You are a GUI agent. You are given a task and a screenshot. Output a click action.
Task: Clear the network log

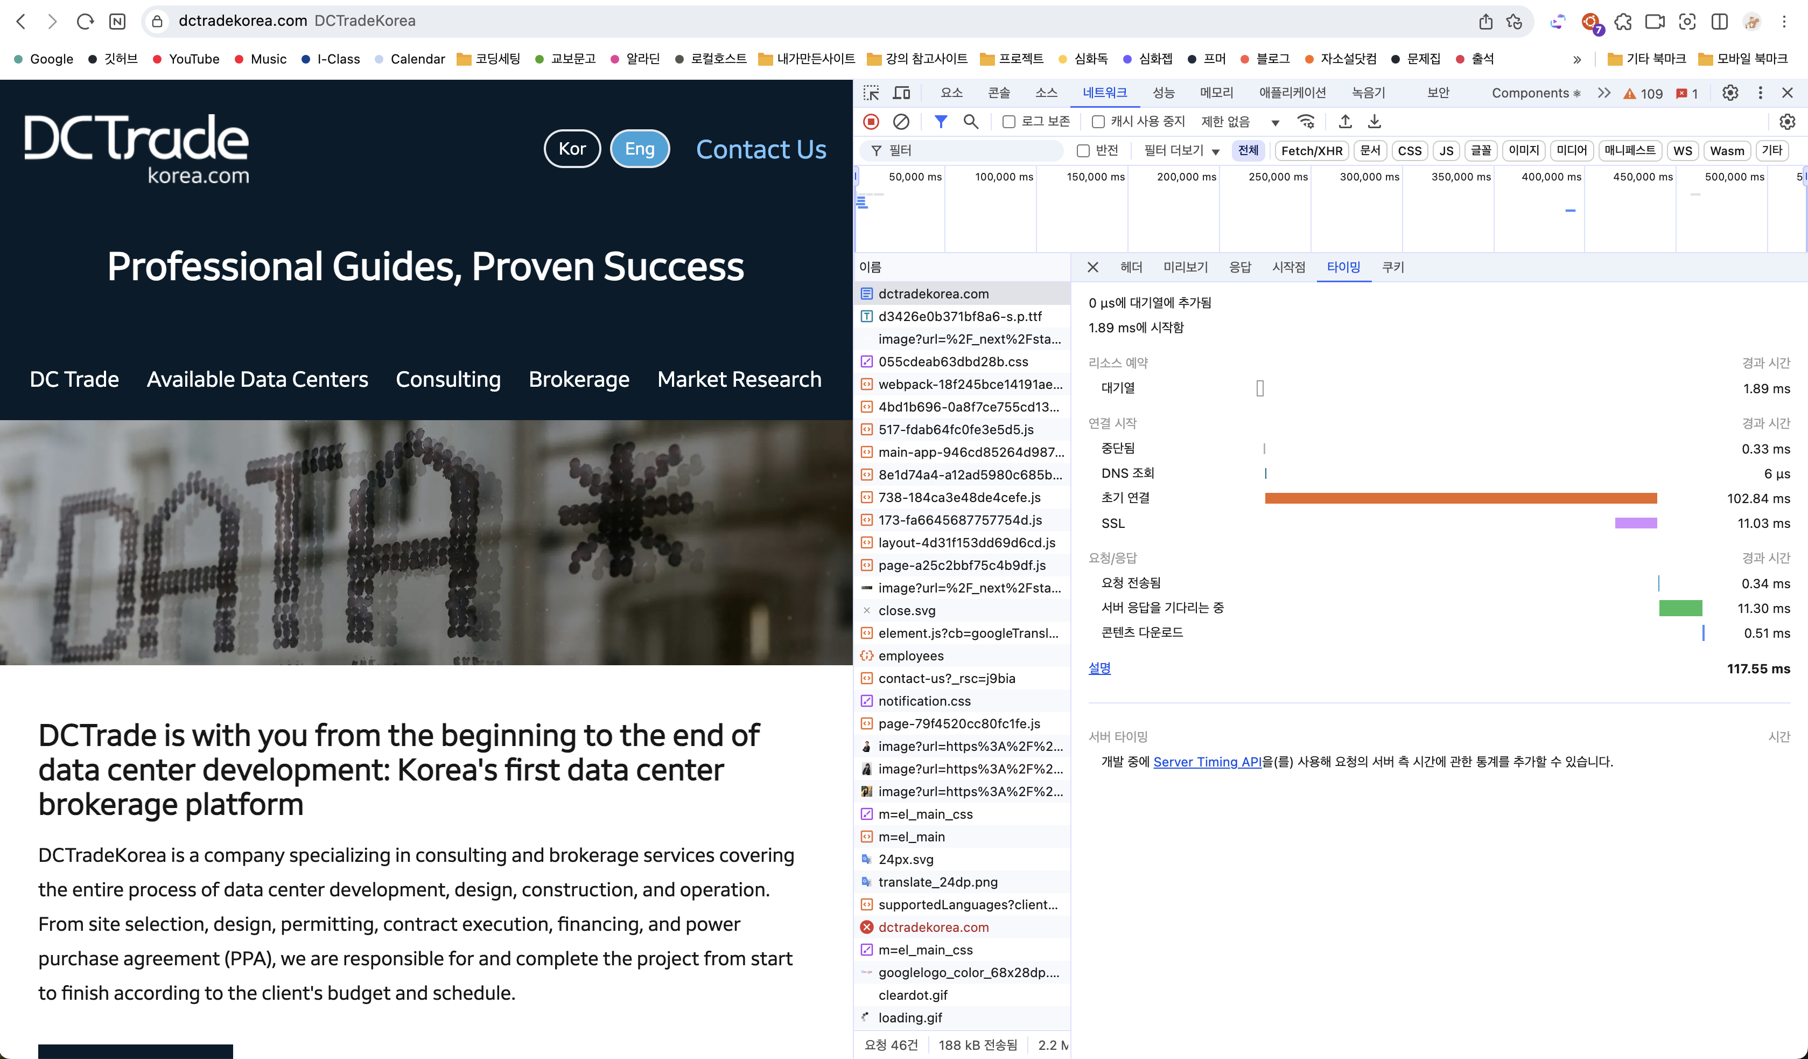pos(901,122)
